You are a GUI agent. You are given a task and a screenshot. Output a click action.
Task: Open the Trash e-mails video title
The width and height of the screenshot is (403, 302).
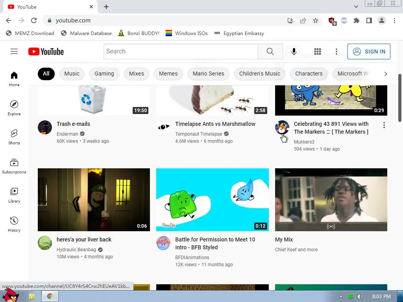click(x=74, y=124)
